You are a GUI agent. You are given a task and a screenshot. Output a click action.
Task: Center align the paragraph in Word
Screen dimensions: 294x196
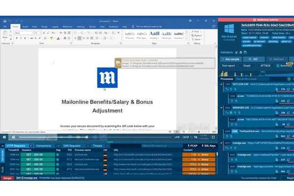click(x=79, y=38)
